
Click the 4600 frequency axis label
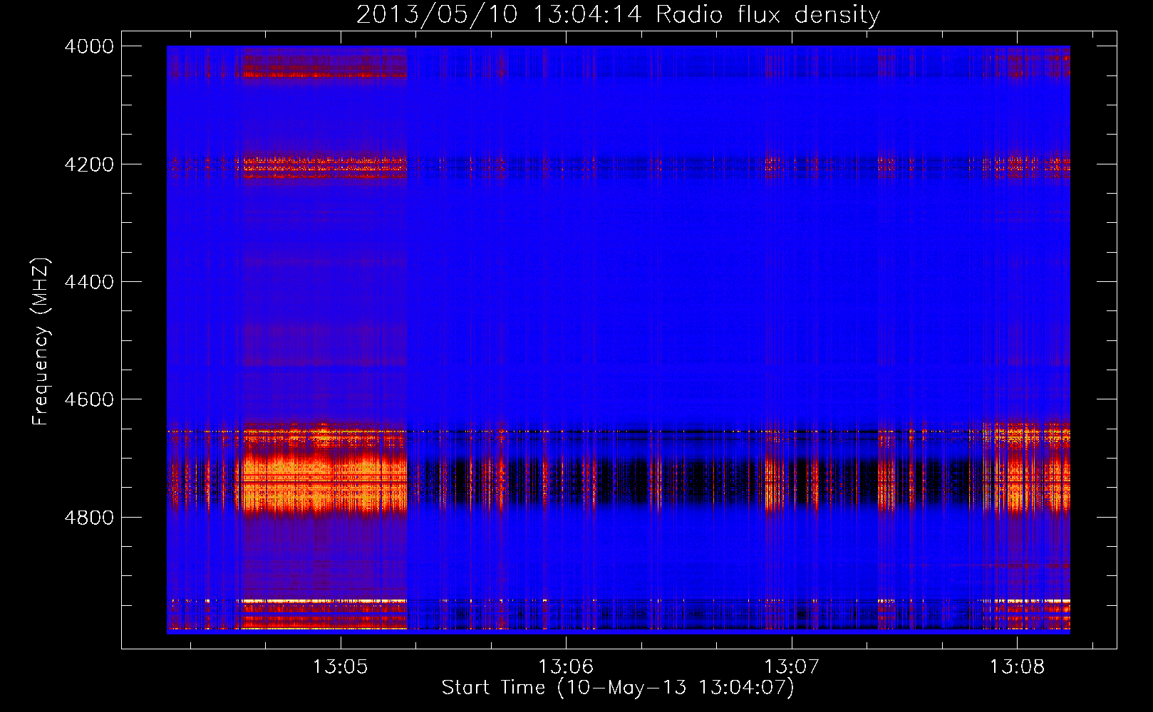pyautogui.click(x=89, y=399)
